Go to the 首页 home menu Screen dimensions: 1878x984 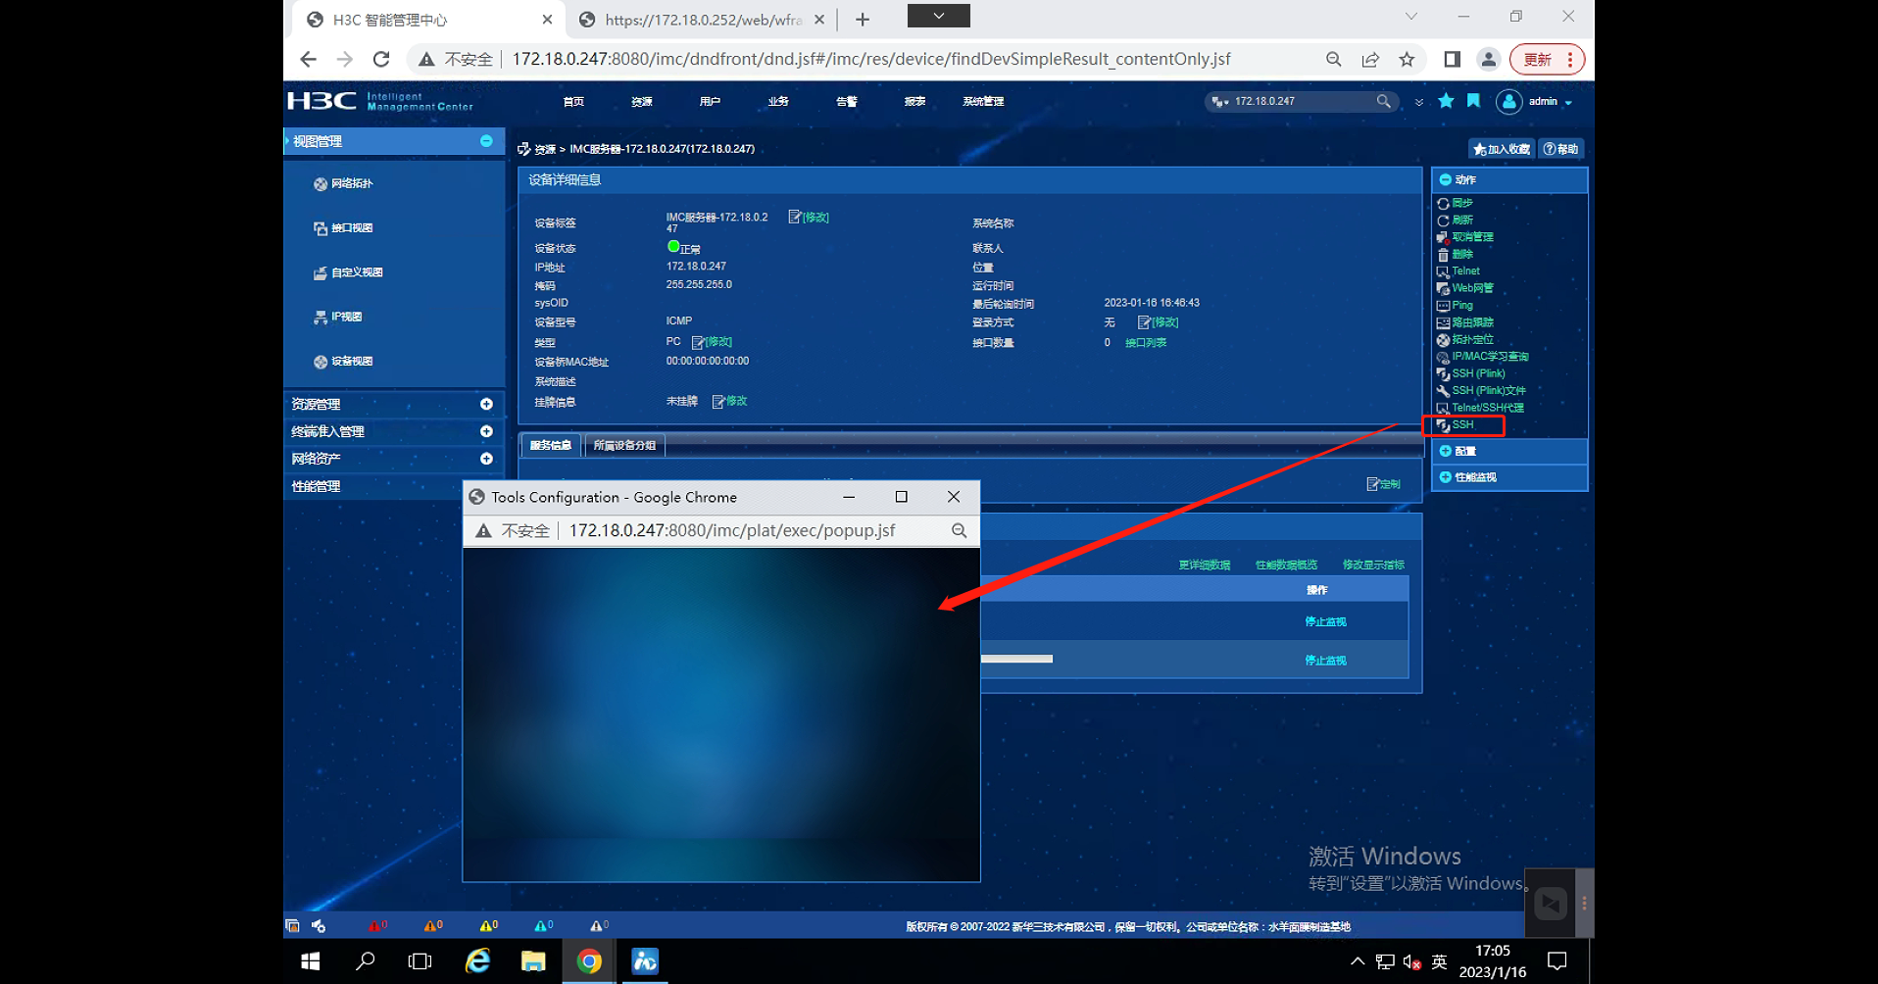point(573,102)
